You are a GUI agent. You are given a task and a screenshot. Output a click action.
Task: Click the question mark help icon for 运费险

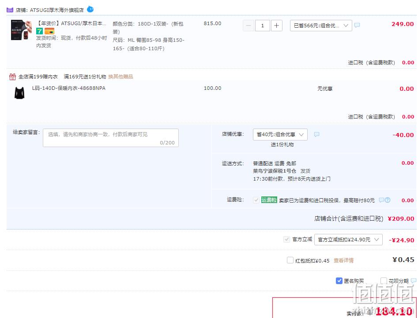pyautogui.click(x=388, y=200)
